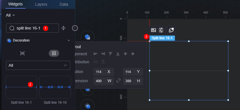Align widgets to the left
The image size is (240, 110).
tap(96, 54)
